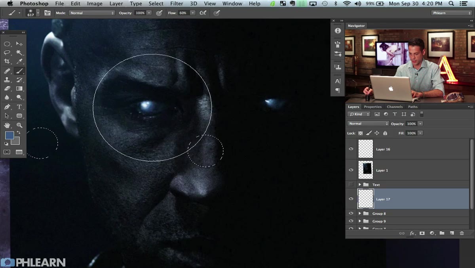Open the Image menu
The width and height of the screenshot is (475, 268).
coord(95,4)
